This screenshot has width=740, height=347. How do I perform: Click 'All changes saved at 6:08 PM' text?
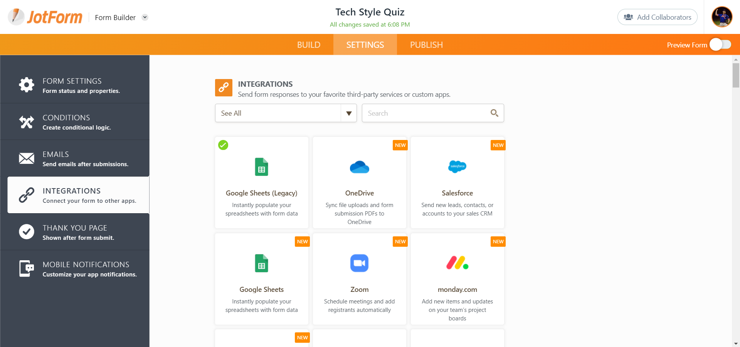point(370,25)
